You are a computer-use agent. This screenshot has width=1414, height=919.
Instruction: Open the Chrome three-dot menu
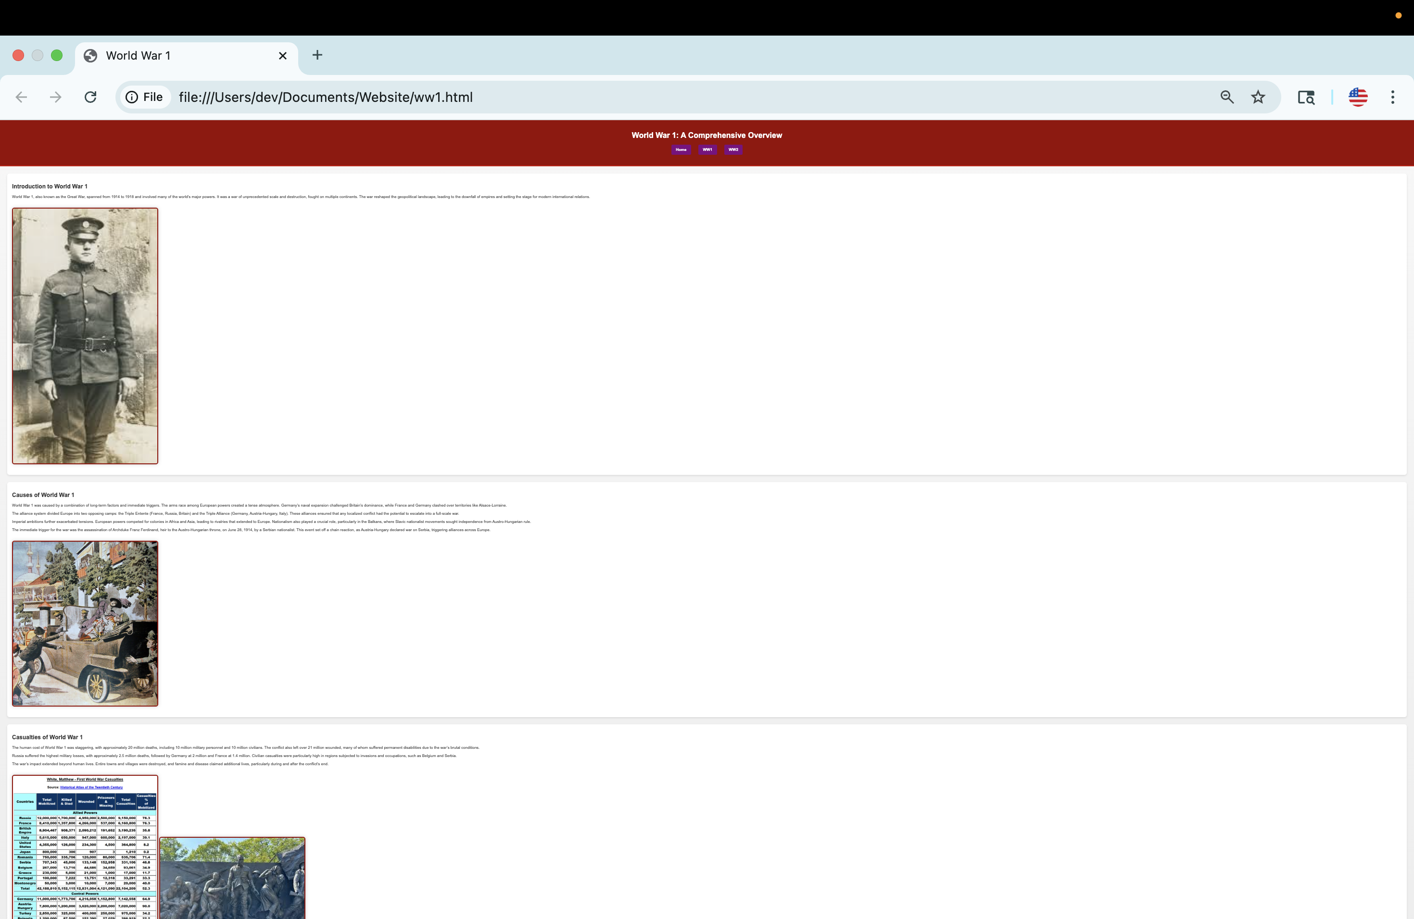click(x=1393, y=97)
